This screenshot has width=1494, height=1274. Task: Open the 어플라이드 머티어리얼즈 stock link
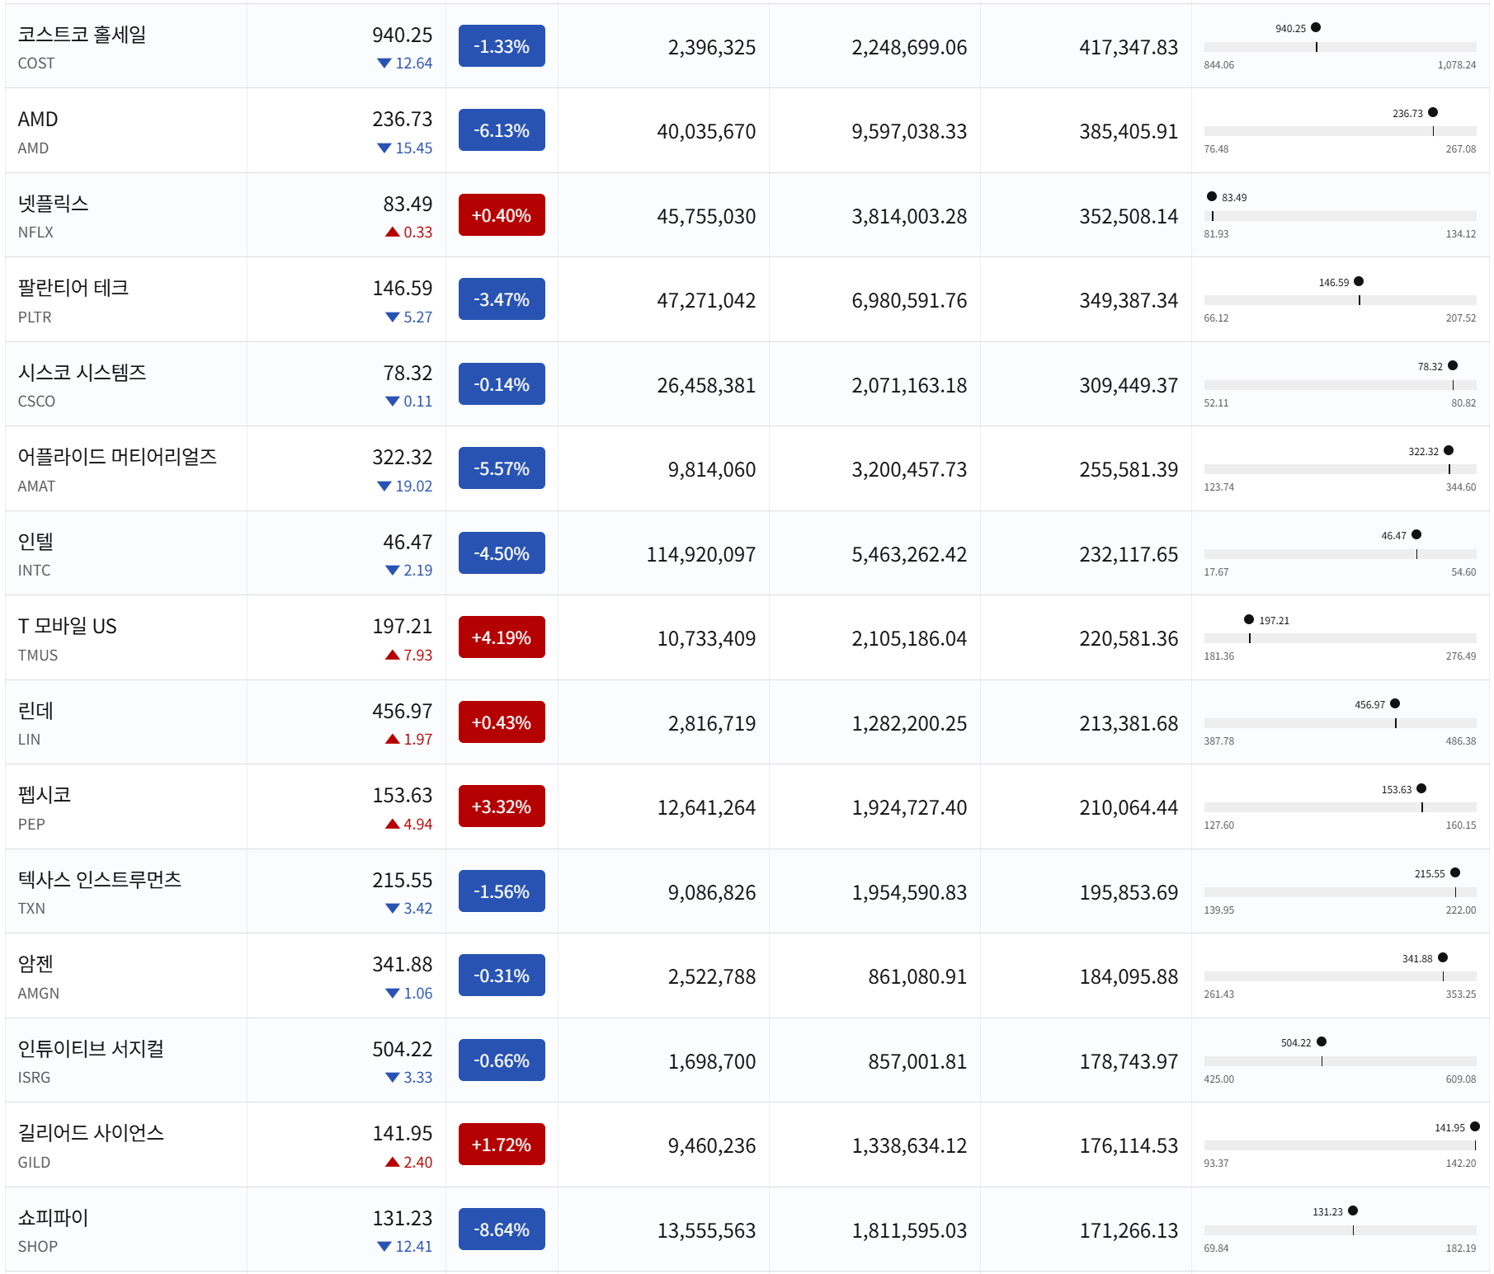coord(117,457)
